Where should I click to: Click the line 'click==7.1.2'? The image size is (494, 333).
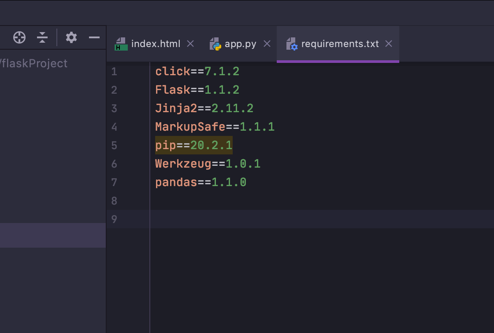pyautogui.click(x=197, y=71)
